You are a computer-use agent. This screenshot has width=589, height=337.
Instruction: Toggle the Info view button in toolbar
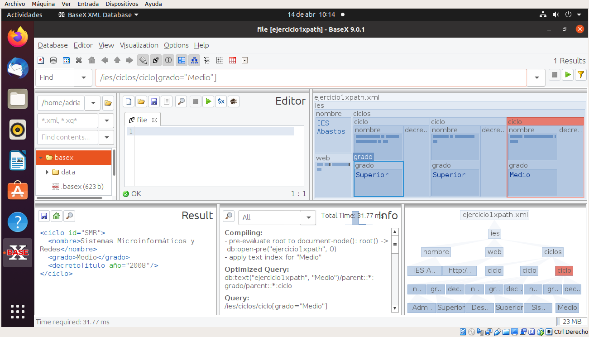click(168, 60)
